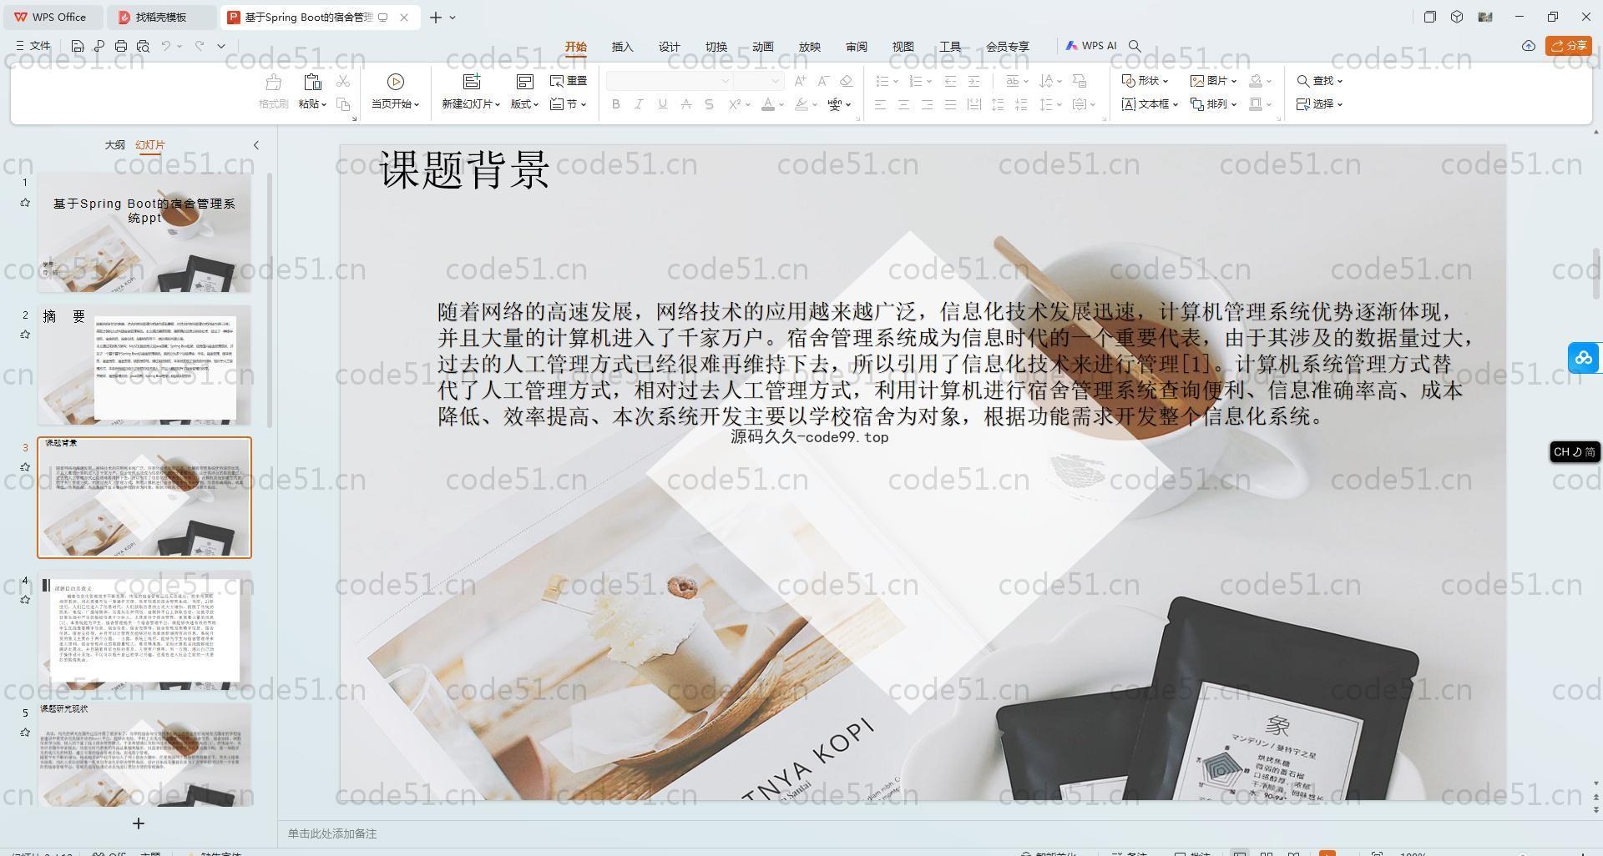
Task: Open the font size combo box
Action: pyautogui.click(x=758, y=81)
